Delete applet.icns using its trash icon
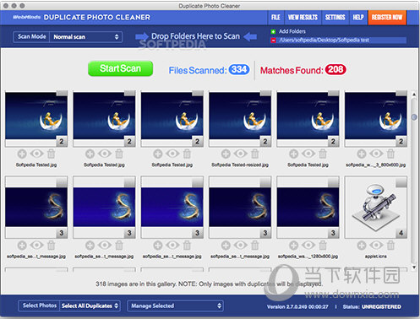420x319 pixels. point(390,246)
